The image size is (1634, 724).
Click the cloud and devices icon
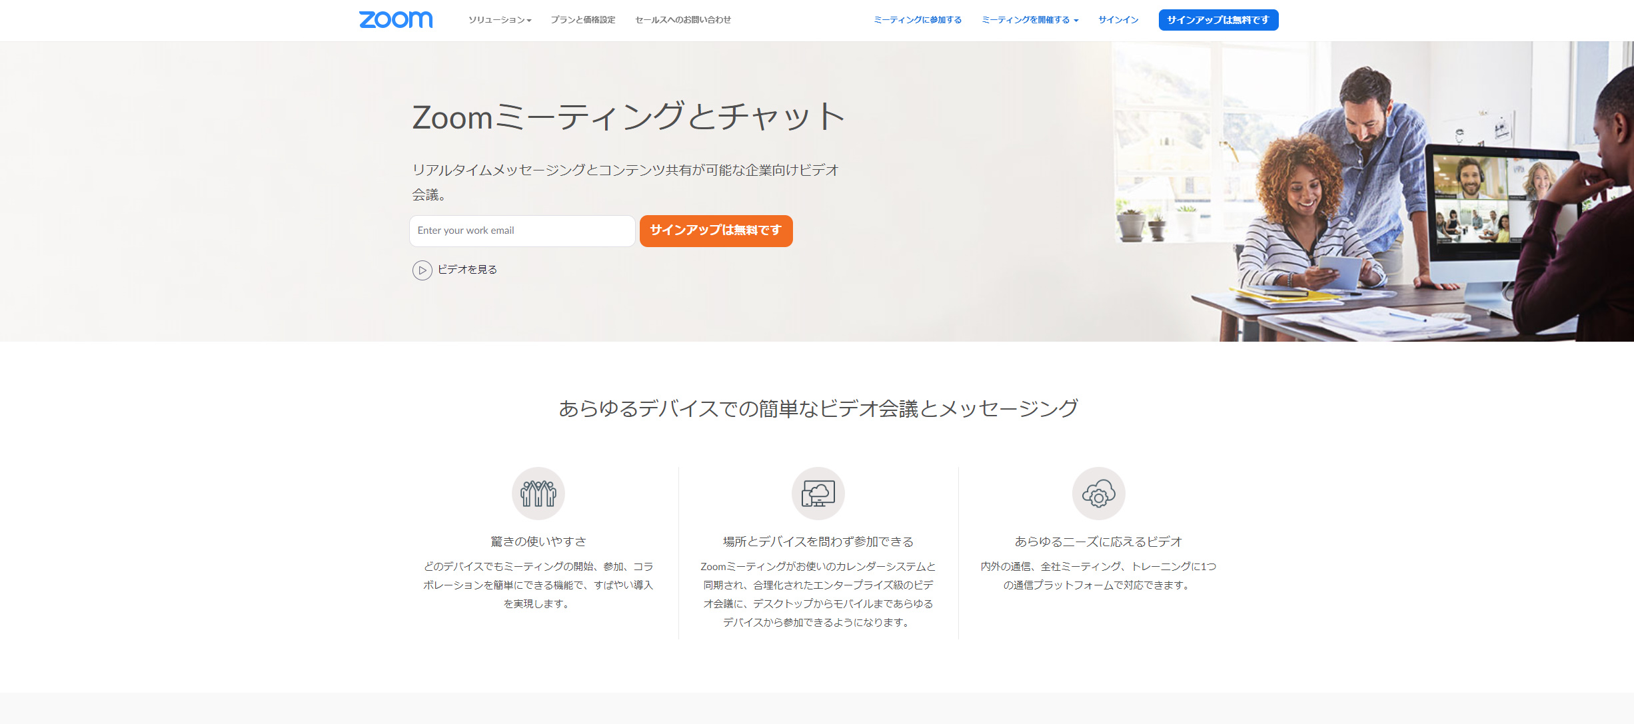click(x=818, y=494)
